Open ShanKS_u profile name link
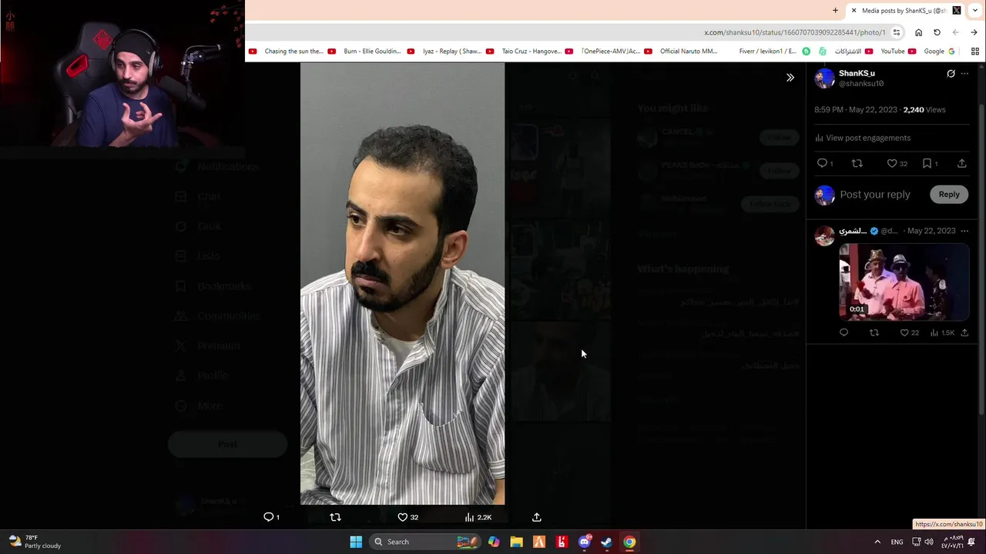 tap(857, 73)
